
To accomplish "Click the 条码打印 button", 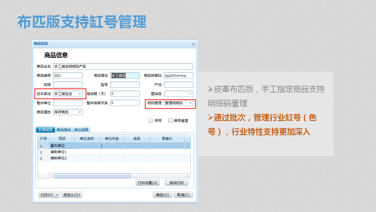I will [176, 183].
